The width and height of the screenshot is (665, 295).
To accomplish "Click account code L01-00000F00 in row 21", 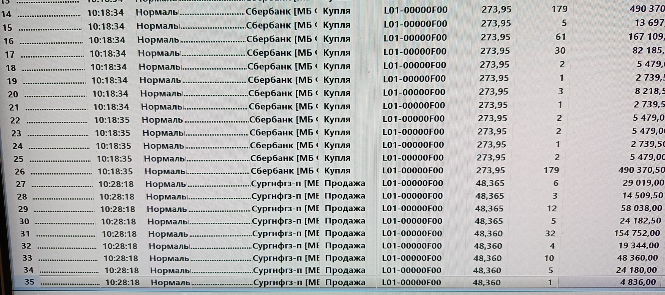I will coord(414,105).
